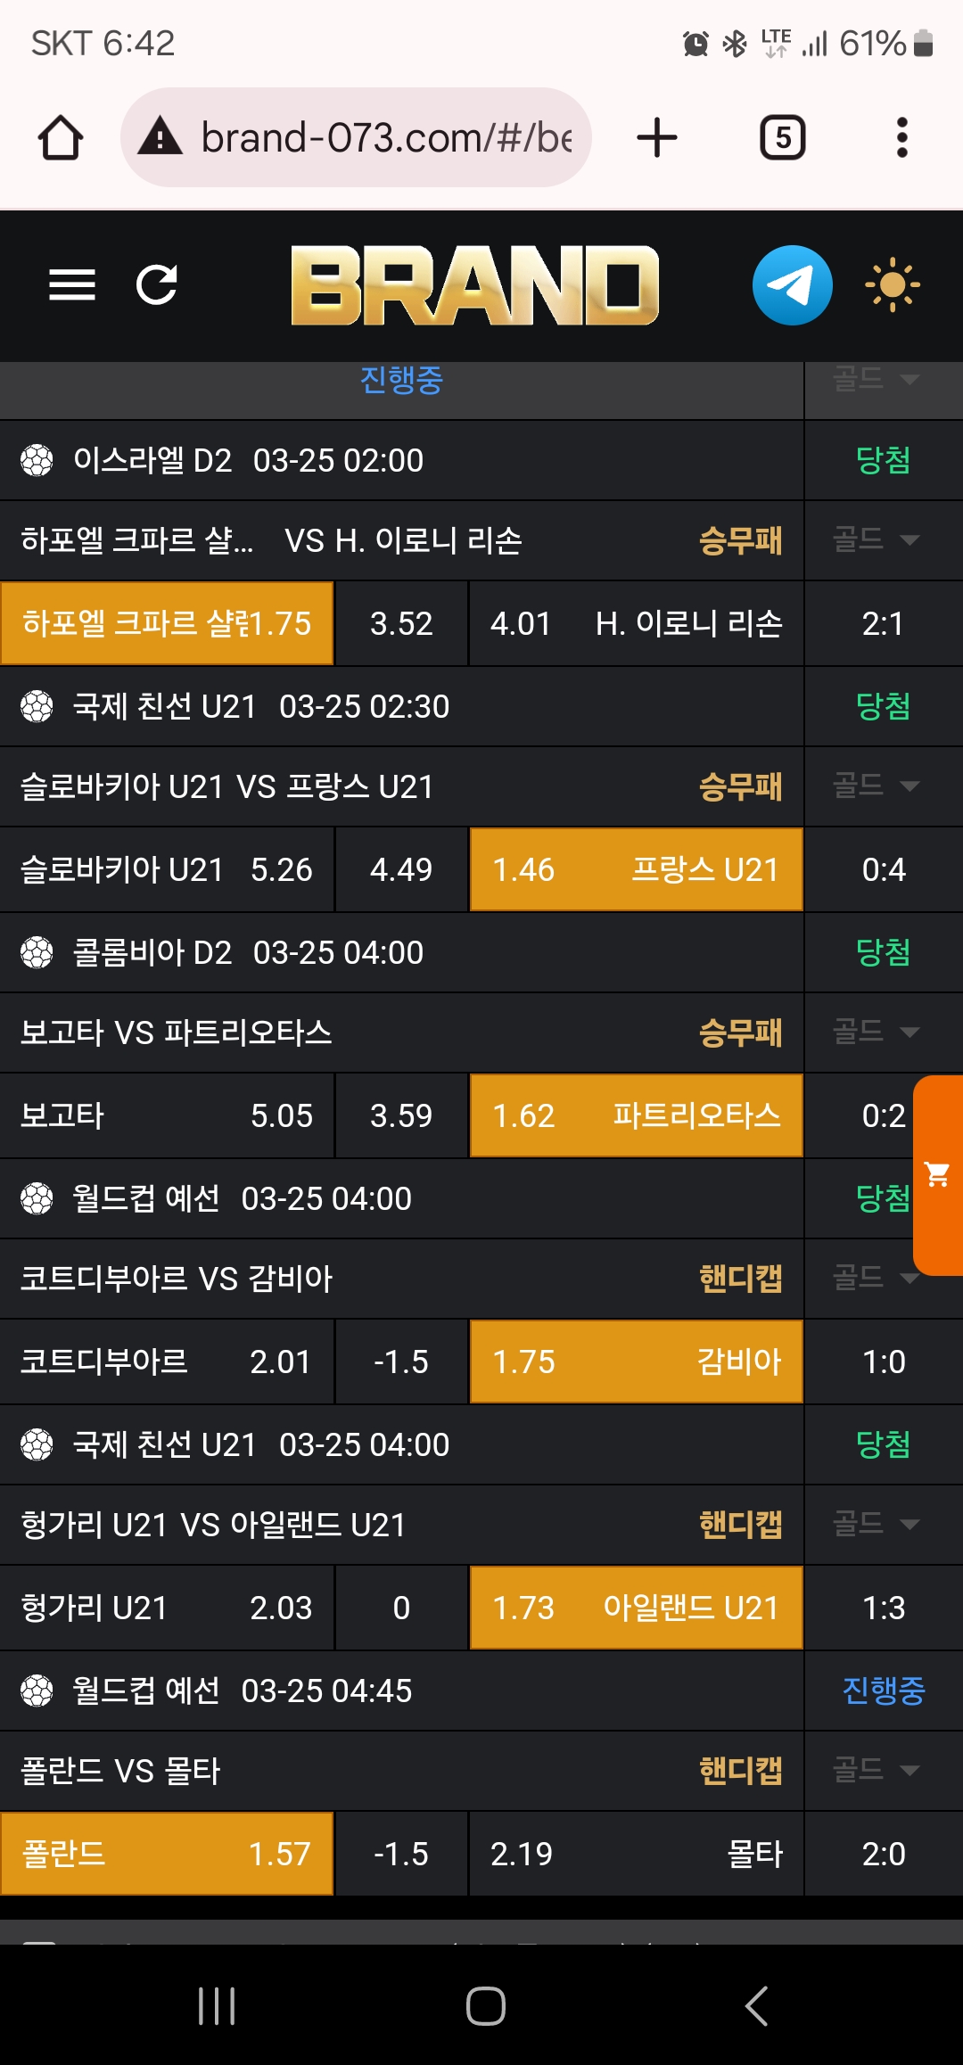Expand 골드 dropdown for 보고타 match
Viewport: 963px width, 2065px height.
876,1032
